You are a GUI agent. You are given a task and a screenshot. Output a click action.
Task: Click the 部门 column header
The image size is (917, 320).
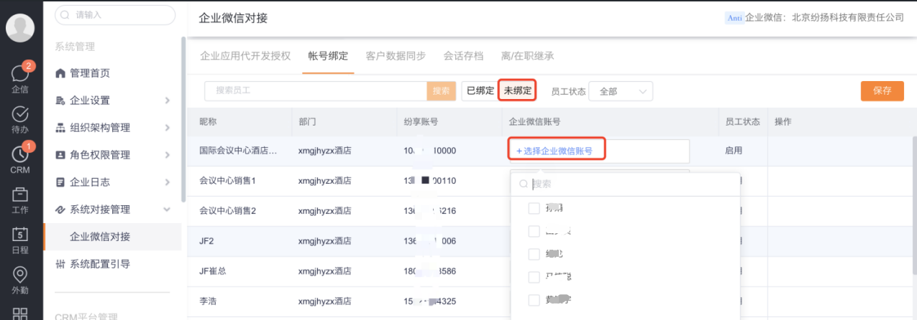[307, 122]
